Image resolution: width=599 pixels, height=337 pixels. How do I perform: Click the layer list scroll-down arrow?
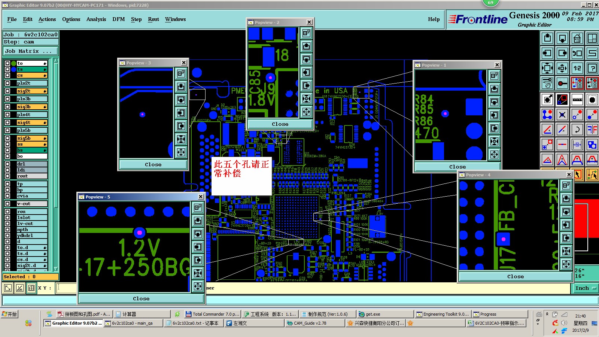point(56,269)
